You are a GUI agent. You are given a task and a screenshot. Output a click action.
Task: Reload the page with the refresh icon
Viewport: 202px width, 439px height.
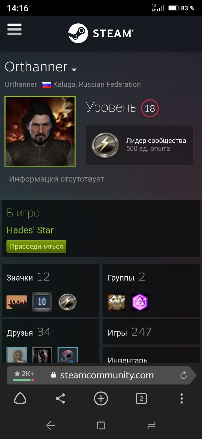point(184,375)
